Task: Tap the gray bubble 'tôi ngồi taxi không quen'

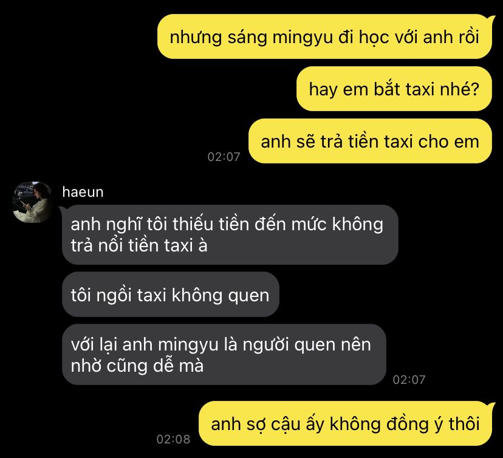Action: pyautogui.click(x=170, y=295)
